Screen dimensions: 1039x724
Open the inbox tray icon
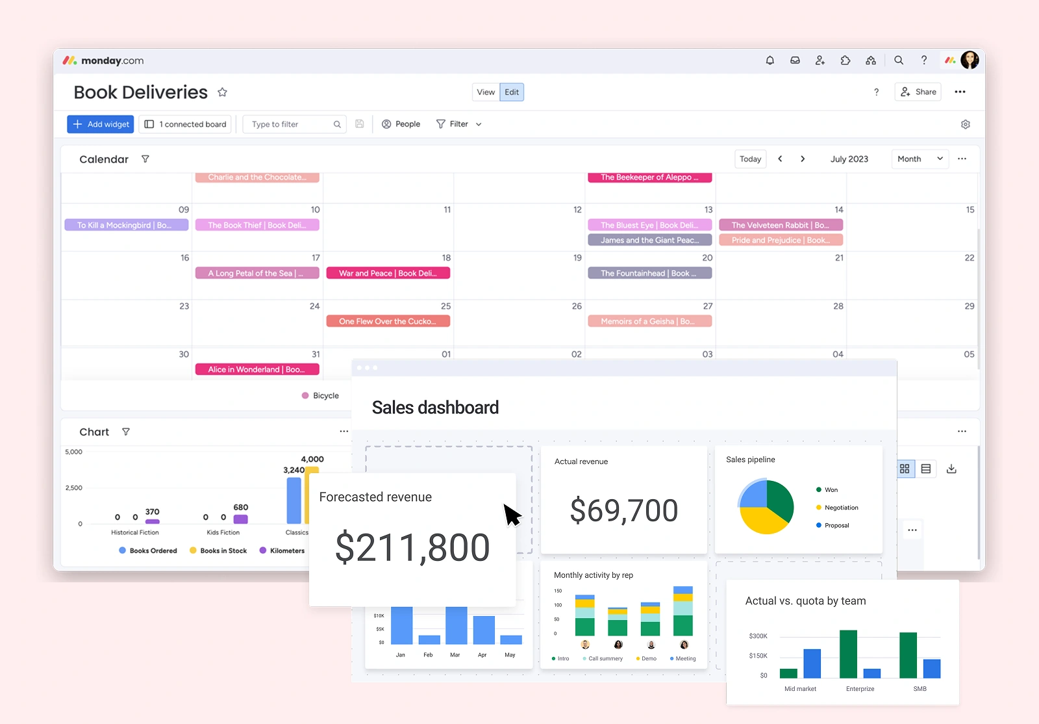tap(795, 60)
